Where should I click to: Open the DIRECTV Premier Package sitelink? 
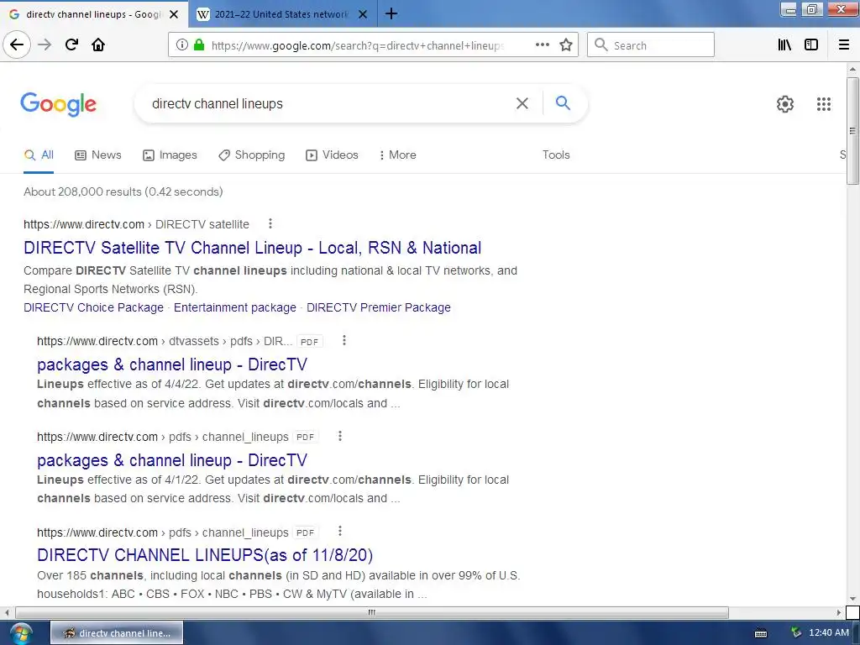[379, 307]
